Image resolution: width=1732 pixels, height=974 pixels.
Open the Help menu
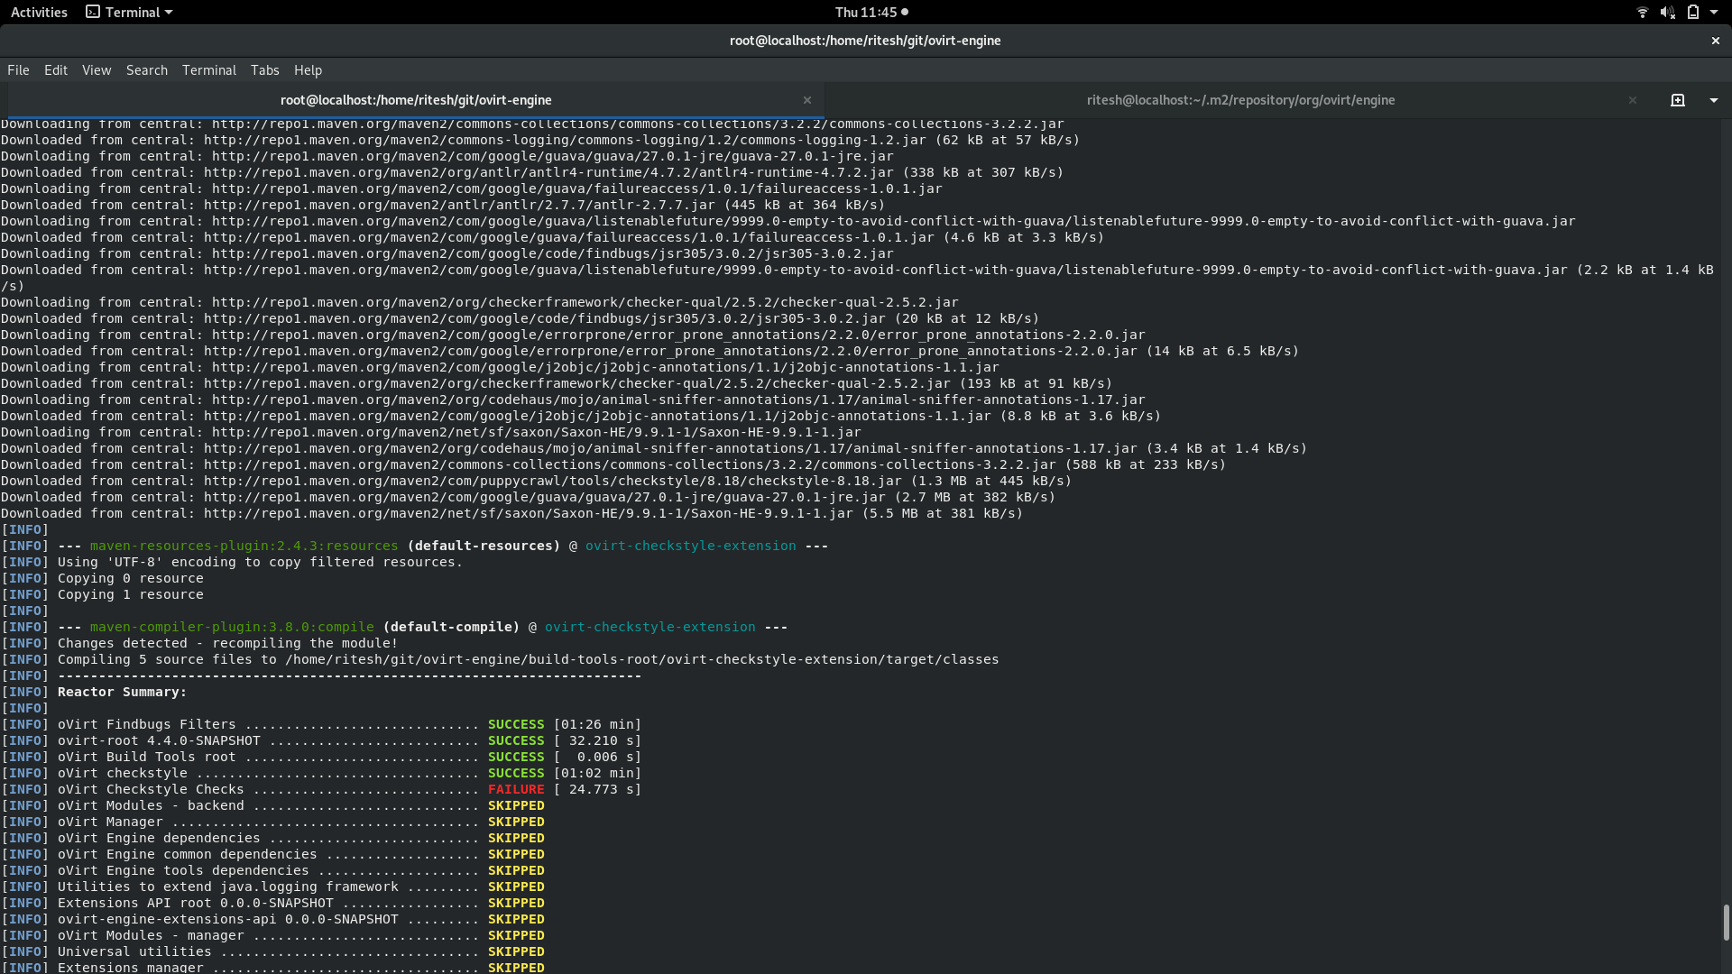coord(308,70)
